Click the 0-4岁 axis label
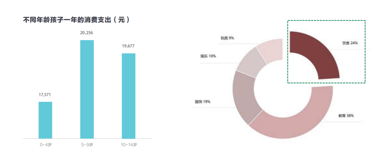The height and width of the screenshot is (162, 386). click(x=46, y=145)
